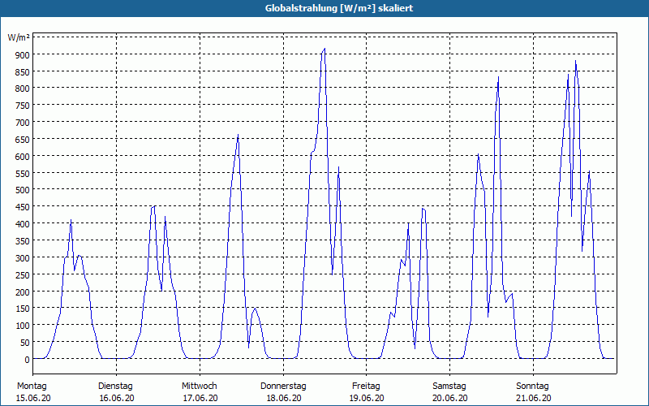The width and height of the screenshot is (649, 406).
Task: Click the date 18.06.20
Action: tap(284, 398)
